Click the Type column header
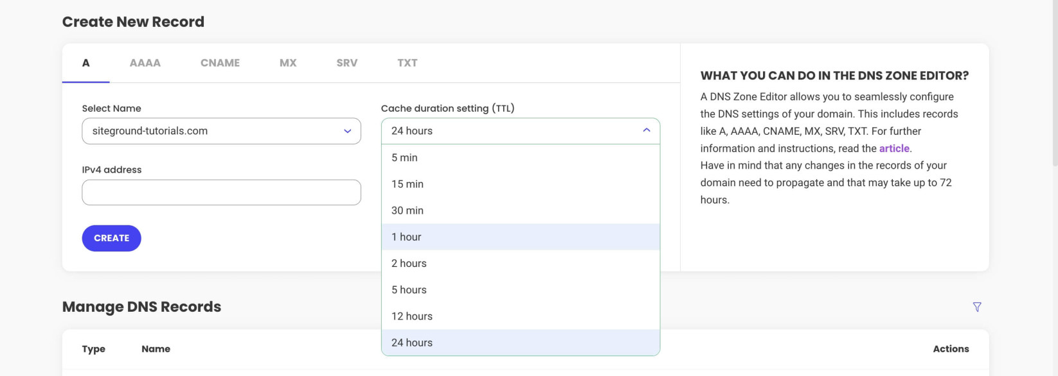This screenshot has height=376, width=1058. pyautogui.click(x=94, y=349)
